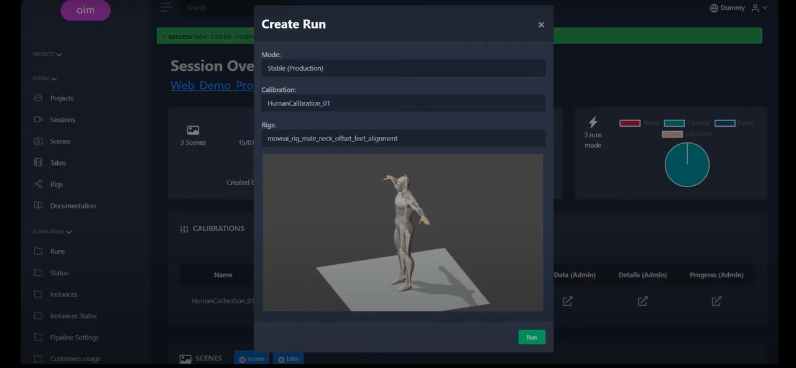Click the Details (Admin) column header
The height and width of the screenshot is (368, 796).
click(642, 275)
